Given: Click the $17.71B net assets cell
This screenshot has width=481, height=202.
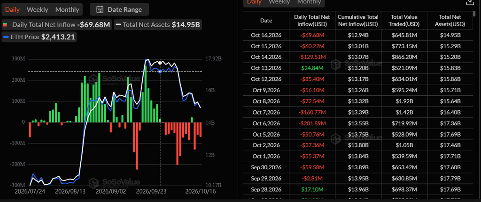Looking at the screenshot, I should pos(450,156).
